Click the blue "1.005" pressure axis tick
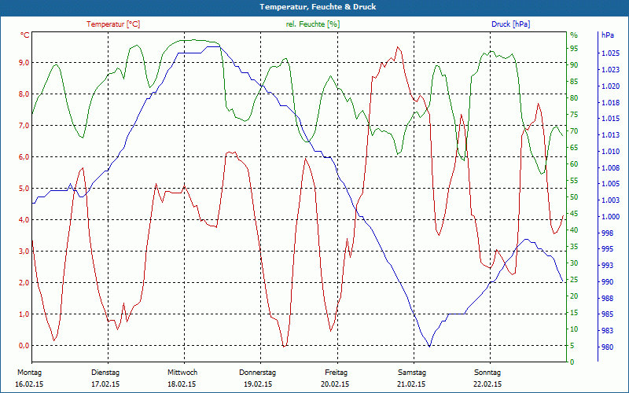This screenshot has width=629, height=393. pyautogui.click(x=610, y=184)
